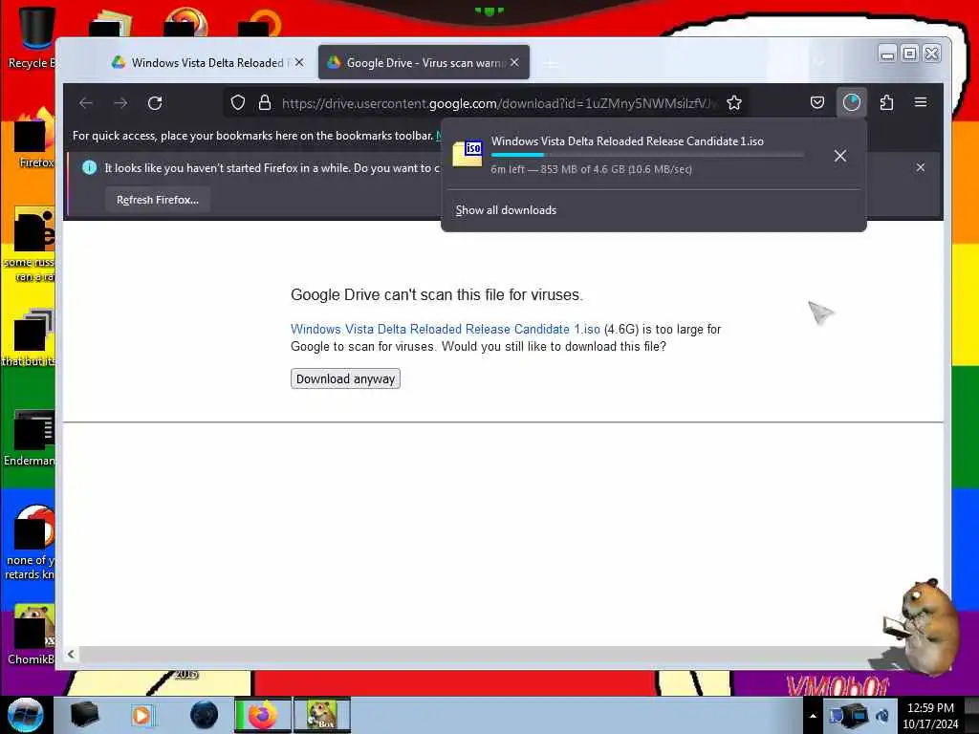Bookmark this page with the star icon
The height and width of the screenshot is (734, 979).
click(734, 103)
